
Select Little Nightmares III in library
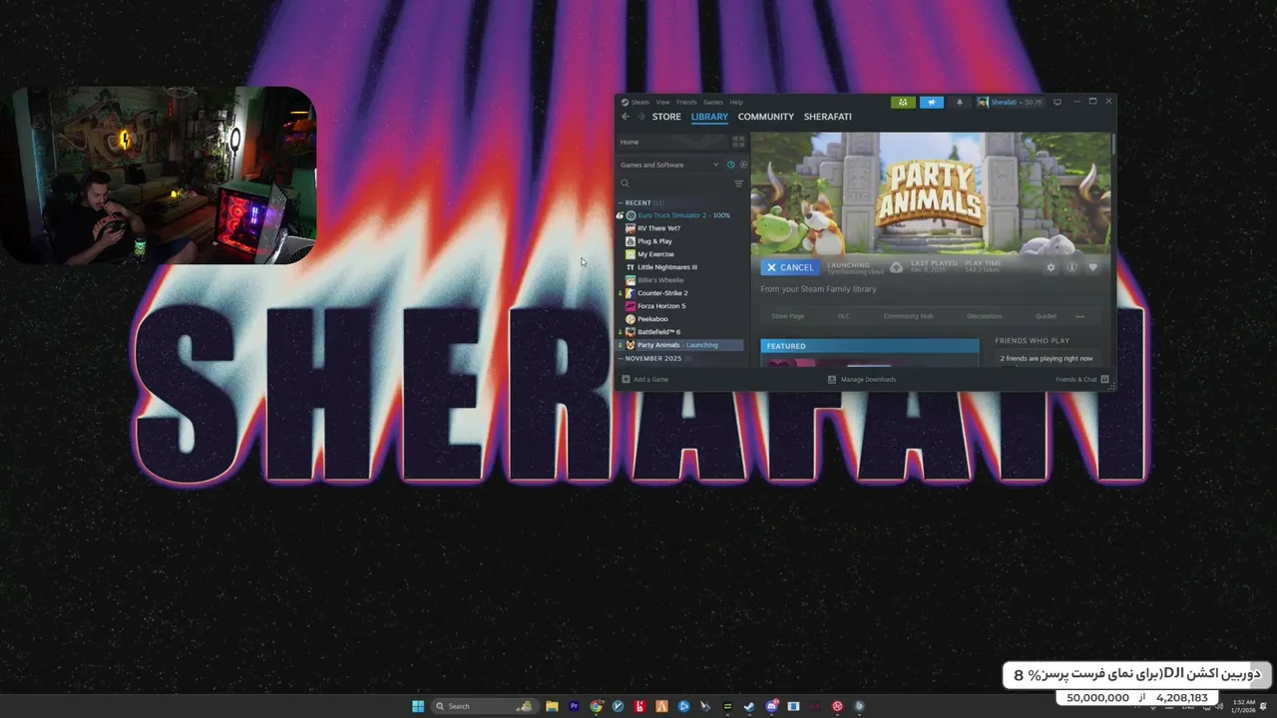click(x=681, y=267)
